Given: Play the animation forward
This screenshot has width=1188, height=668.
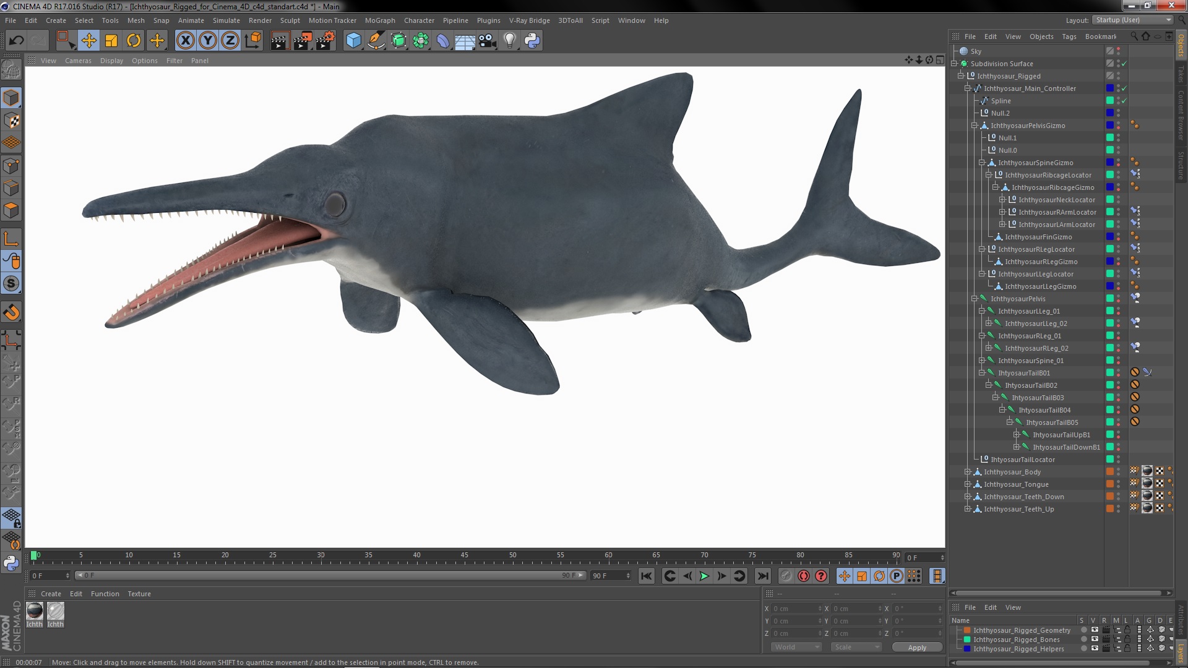Looking at the screenshot, I should click(x=704, y=576).
